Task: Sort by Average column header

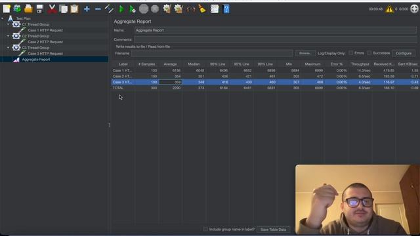Action: click(x=171, y=64)
